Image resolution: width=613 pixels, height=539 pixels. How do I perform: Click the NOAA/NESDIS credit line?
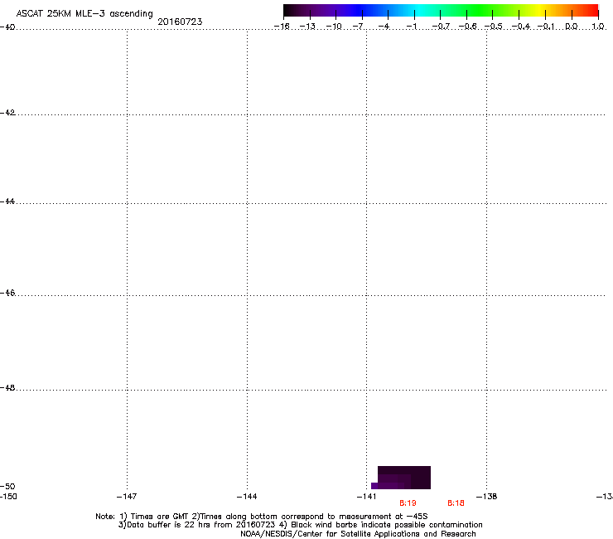pyautogui.click(x=358, y=534)
